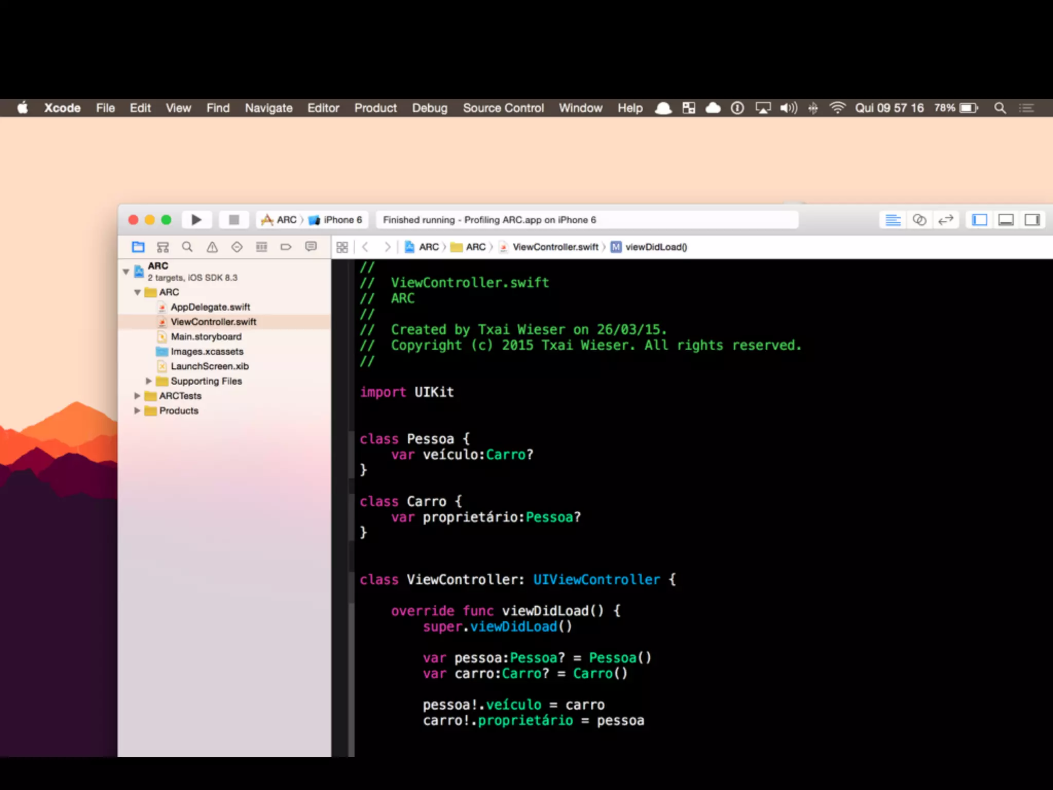
Task: Open the Source Control menu
Action: click(x=503, y=108)
